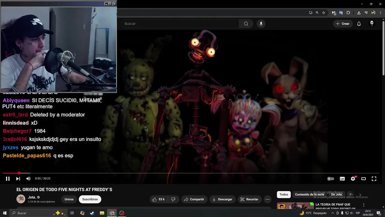
Task: Click Abiyqueen username in chat
Action: [x=16, y=100]
